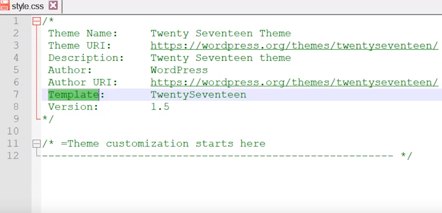Click the Theme URI: label
442x213 pixels.
point(80,46)
